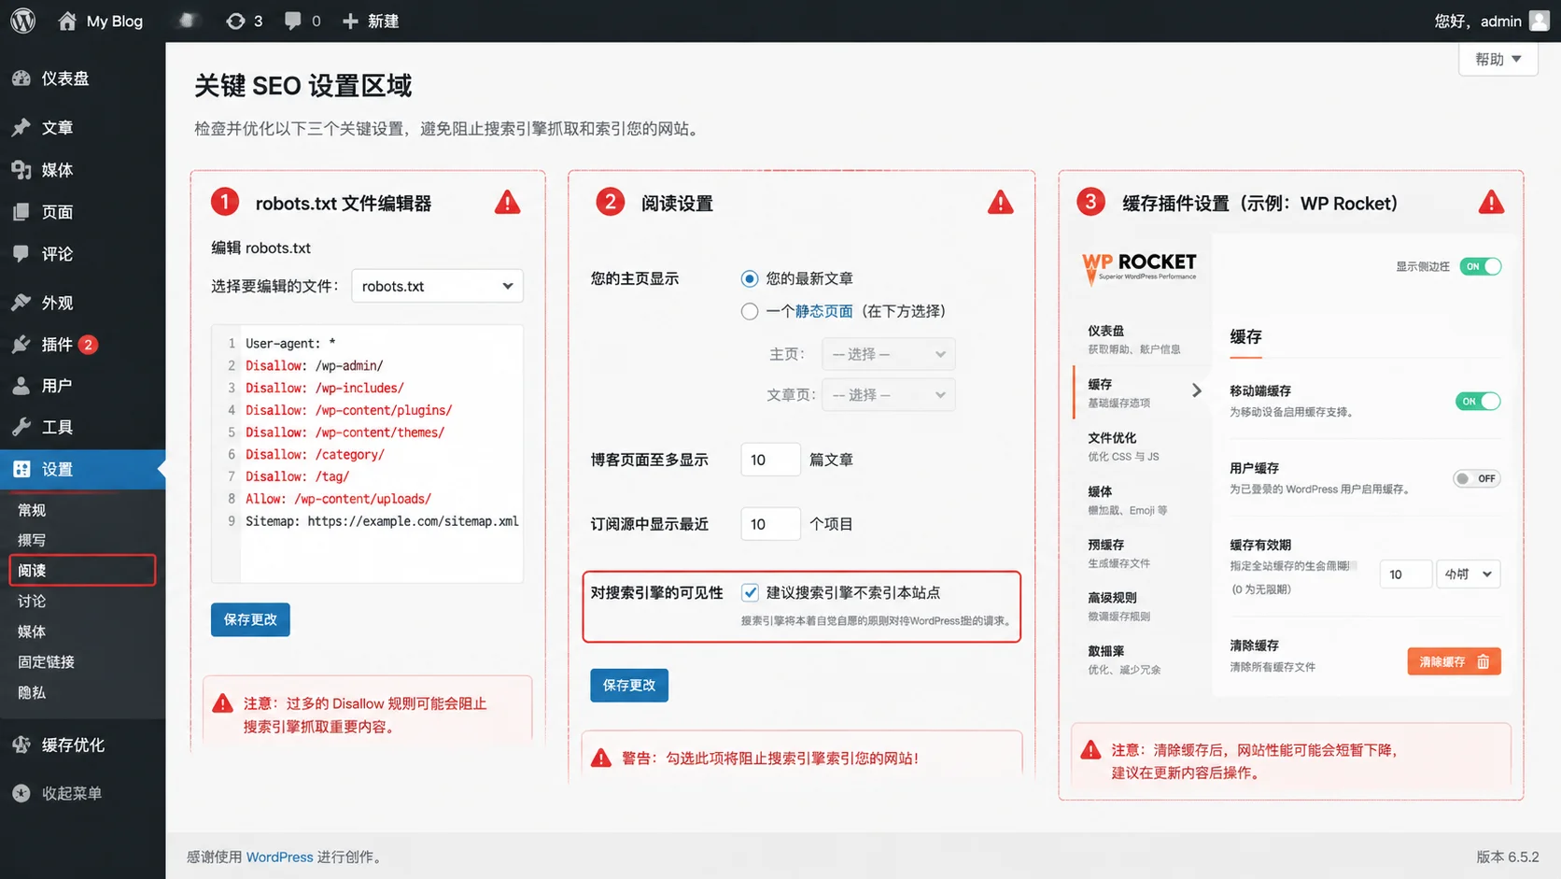
Task: Click the WordPress logo in admin bar
Action: 21,20
